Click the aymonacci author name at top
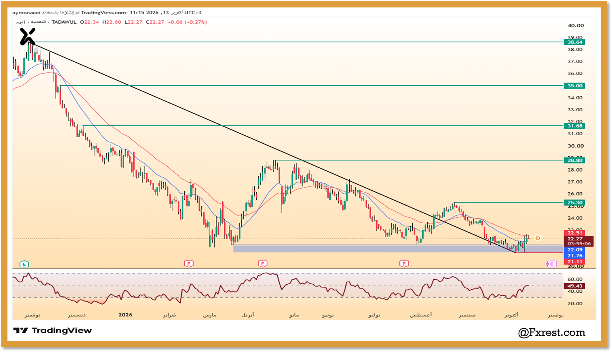 (26, 13)
